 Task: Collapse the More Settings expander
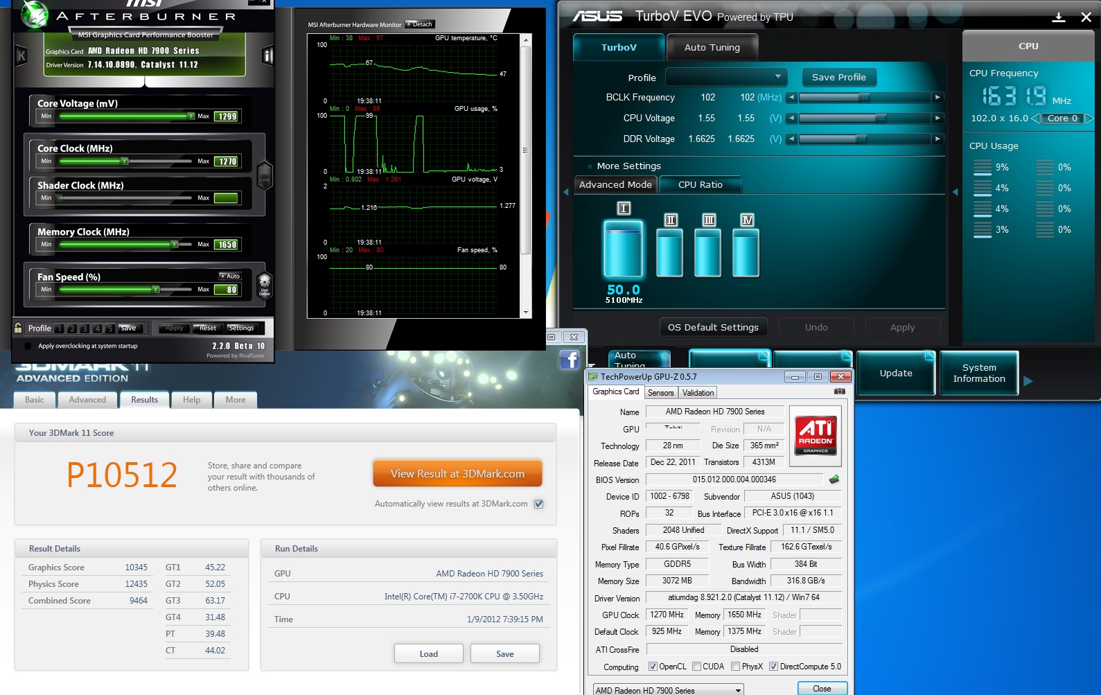(590, 166)
